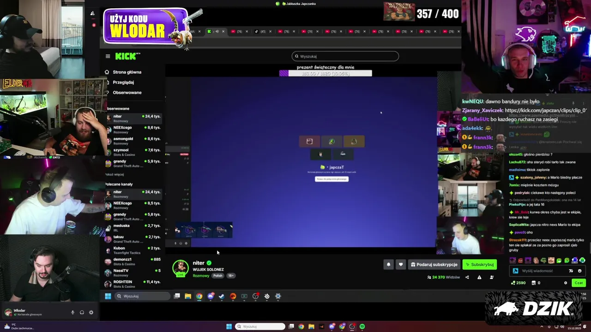
Task: Open demonzz1 recommended channel
Action: (x=133, y=261)
